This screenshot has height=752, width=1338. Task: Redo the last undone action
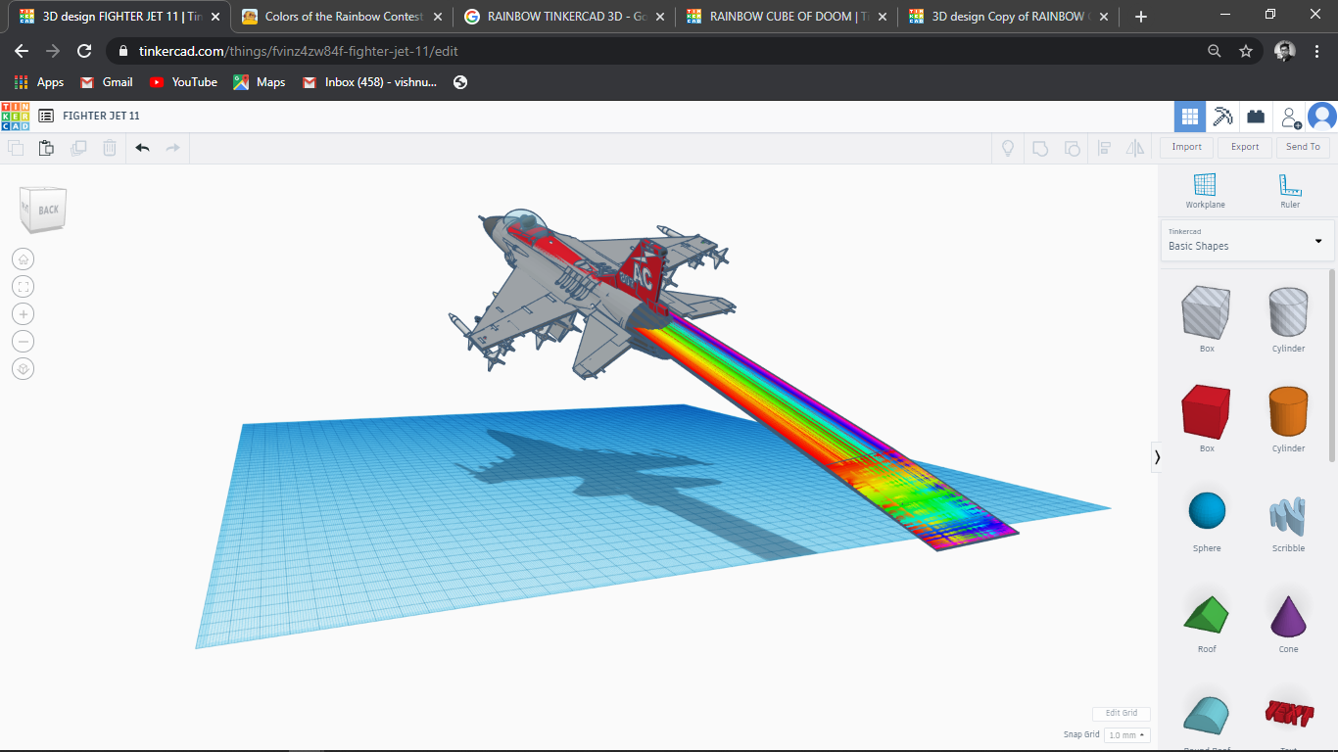point(173,148)
